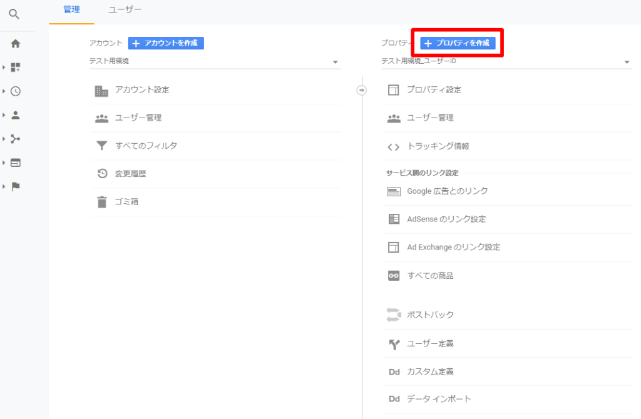Click the fork icon beside ユーザー定義

pos(394,344)
